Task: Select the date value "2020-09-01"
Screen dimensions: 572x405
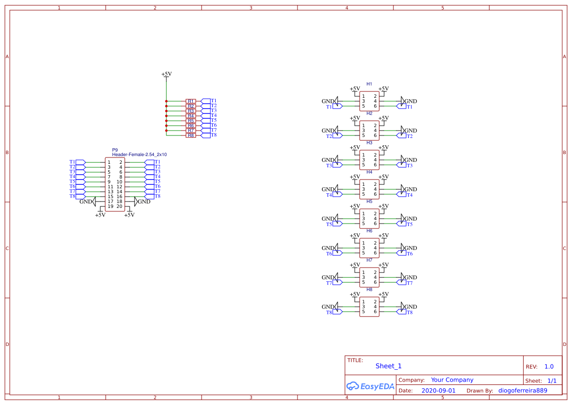Action: coord(438,390)
